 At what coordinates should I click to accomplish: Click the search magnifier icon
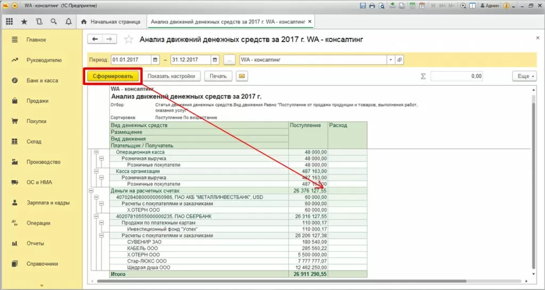coord(53,22)
